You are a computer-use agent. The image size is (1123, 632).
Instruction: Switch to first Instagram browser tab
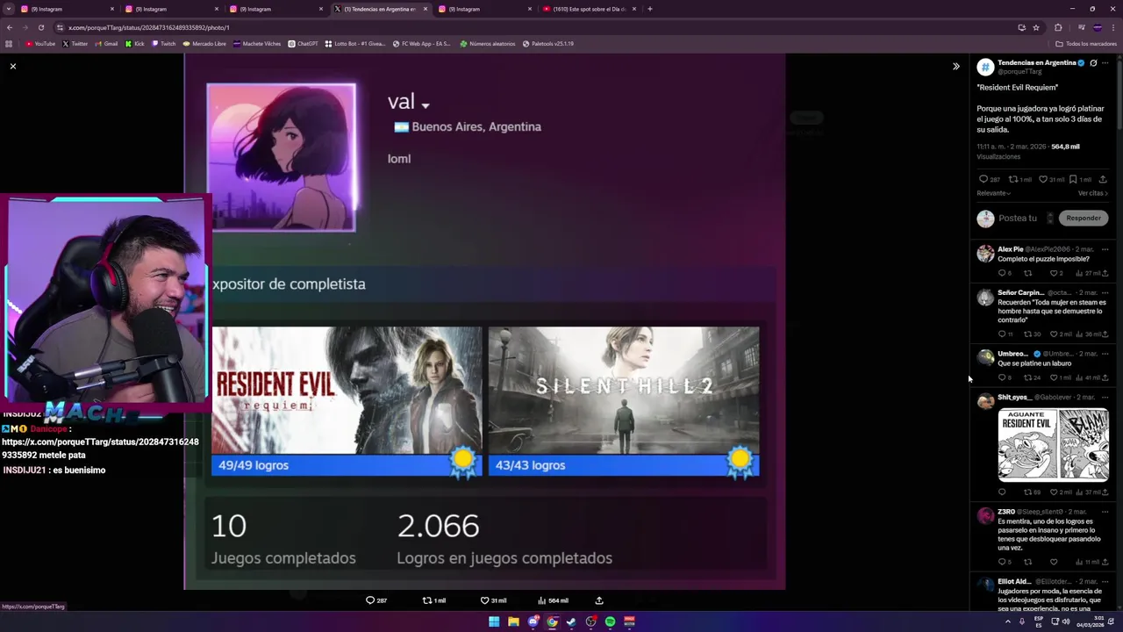[67, 9]
